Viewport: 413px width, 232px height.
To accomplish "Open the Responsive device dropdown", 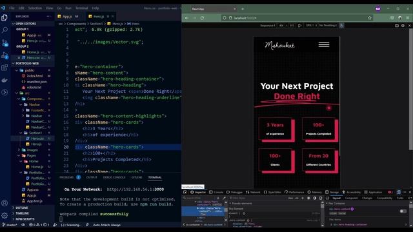I will tap(268, 26).
